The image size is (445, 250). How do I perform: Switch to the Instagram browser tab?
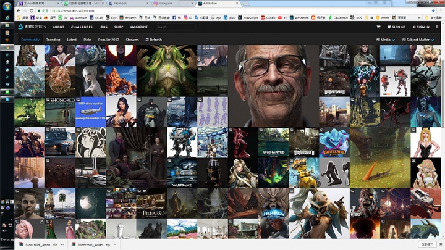173,4
